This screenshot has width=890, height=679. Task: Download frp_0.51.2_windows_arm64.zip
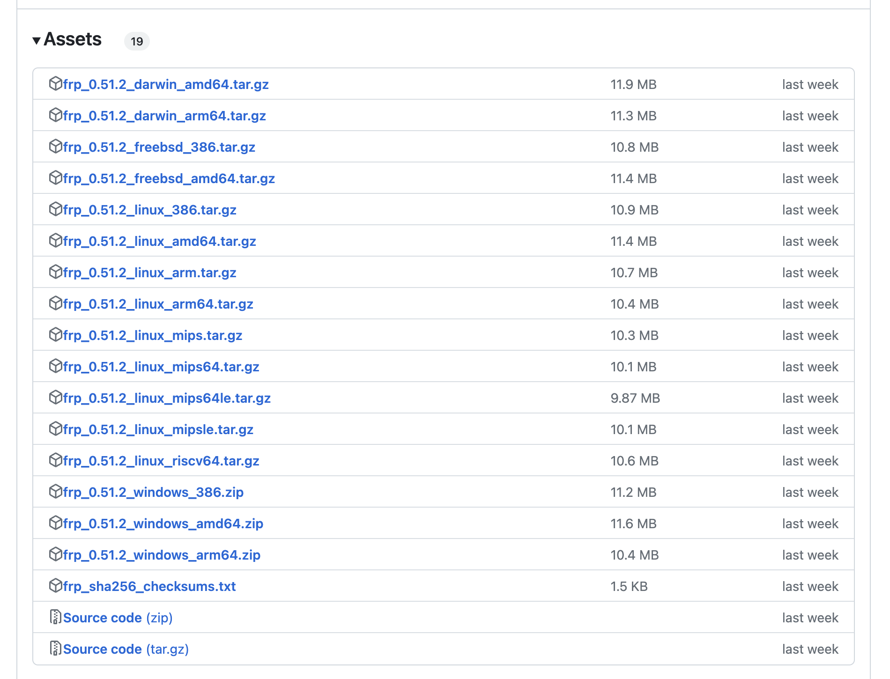162,555
